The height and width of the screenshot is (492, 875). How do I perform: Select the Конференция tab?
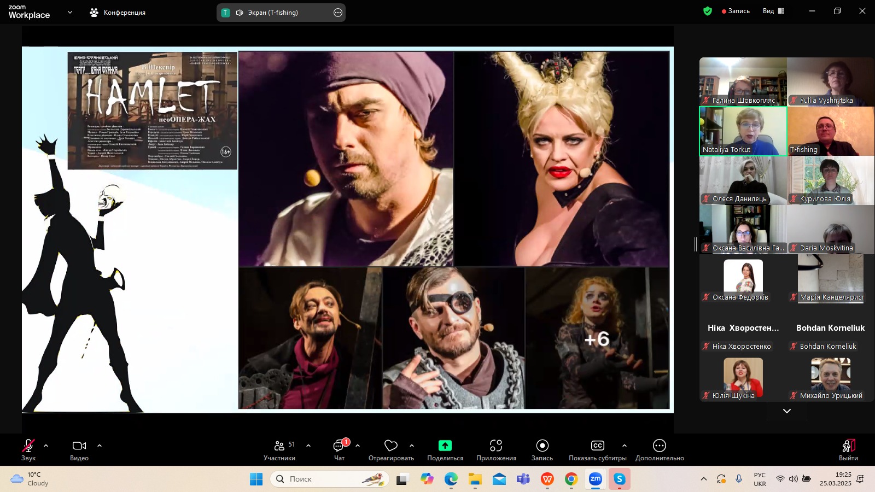[118, 13]
